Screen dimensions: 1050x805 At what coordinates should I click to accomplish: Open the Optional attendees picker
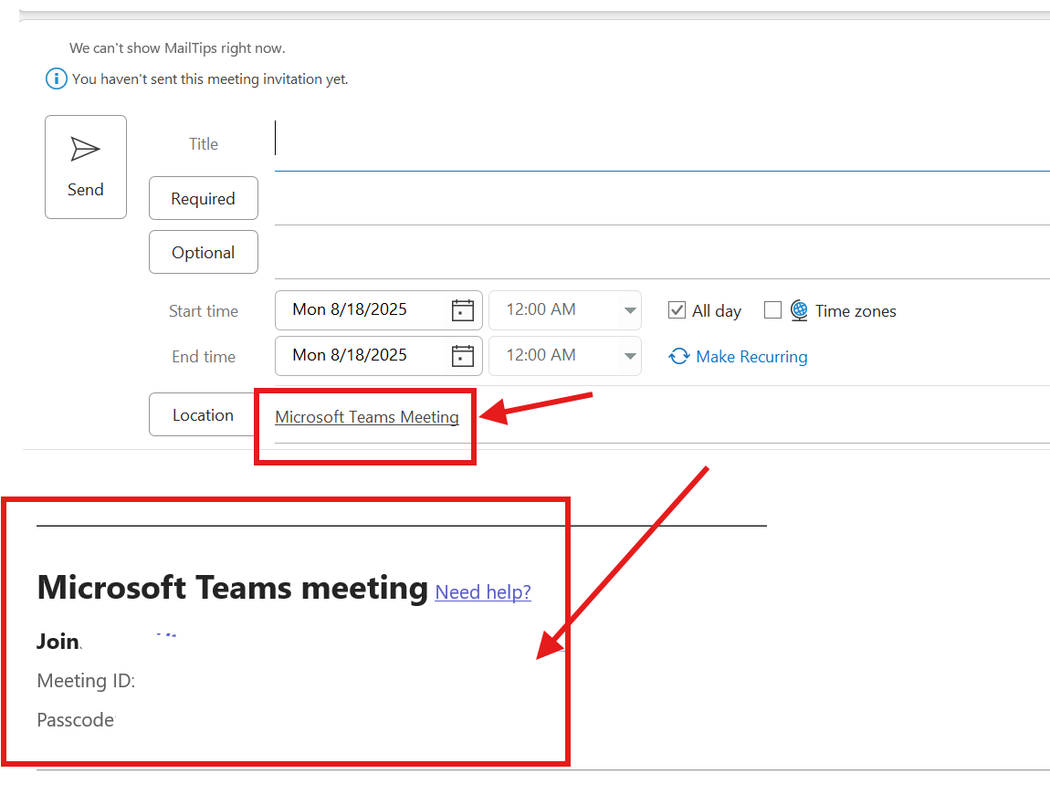pos(204,252)
